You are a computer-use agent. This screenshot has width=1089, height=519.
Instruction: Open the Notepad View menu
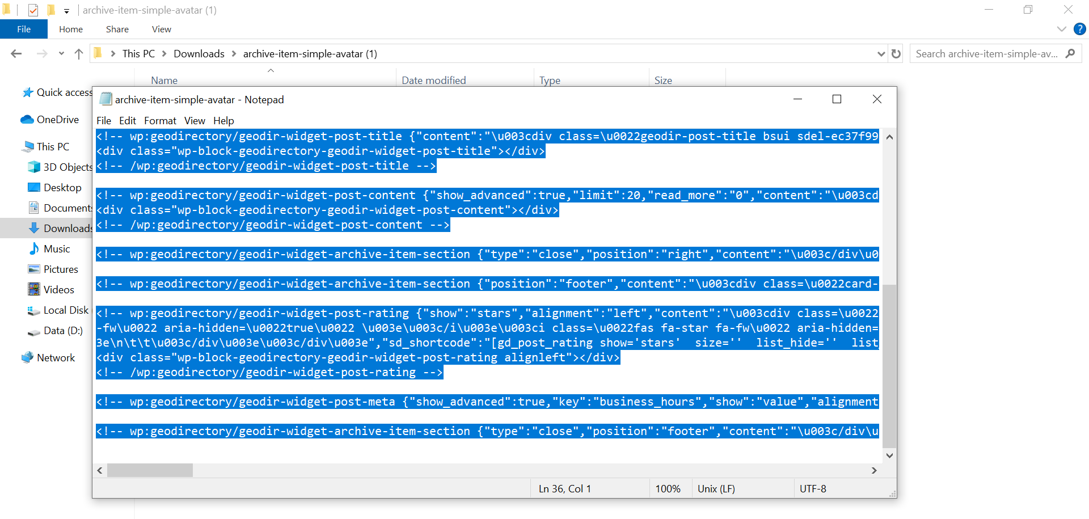(195, 121)
